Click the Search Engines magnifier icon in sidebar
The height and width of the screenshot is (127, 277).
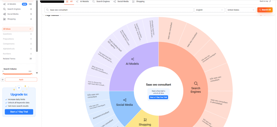[x=5, y=9]
